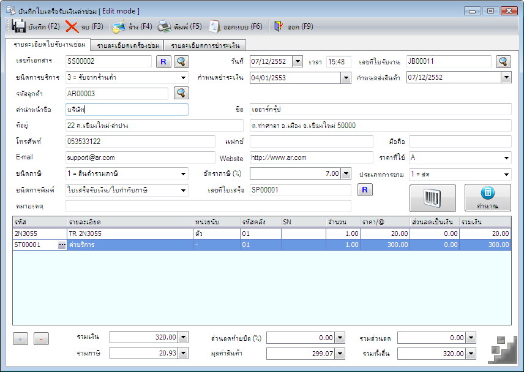
Task: Click the R button beside document number SS00002
Action: pos(163,61)
